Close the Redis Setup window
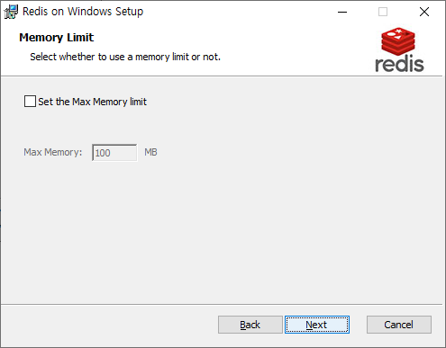The width and height of the screenshot is (446, 348). click(424, 12)
